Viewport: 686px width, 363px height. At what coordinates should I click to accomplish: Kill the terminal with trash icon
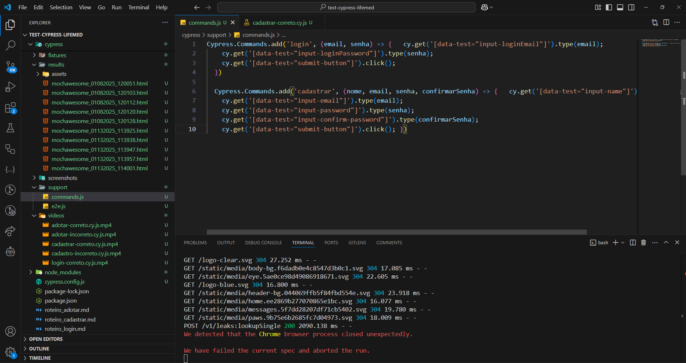point(643,242)
